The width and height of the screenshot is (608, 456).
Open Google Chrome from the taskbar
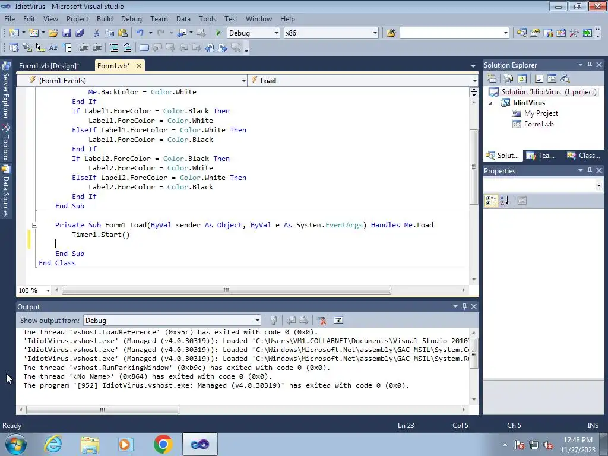(163, 444)
